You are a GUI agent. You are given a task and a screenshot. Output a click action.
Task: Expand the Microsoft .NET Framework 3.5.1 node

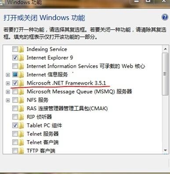tap(8, 83)
